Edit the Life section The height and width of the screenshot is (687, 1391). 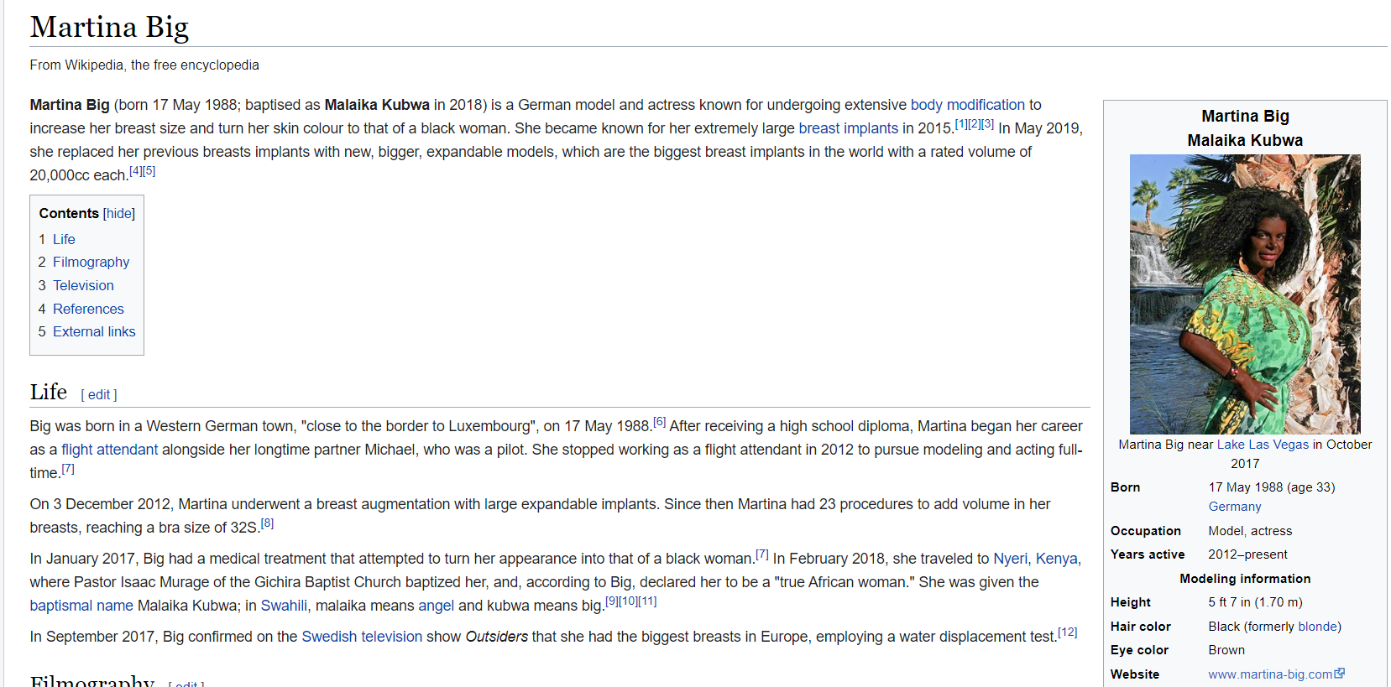coord(99,394)
